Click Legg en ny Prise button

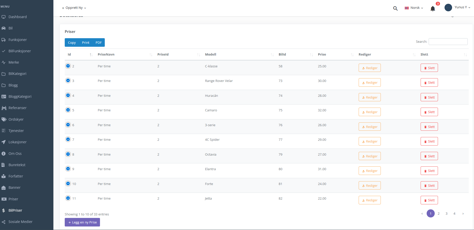(82, 222)
